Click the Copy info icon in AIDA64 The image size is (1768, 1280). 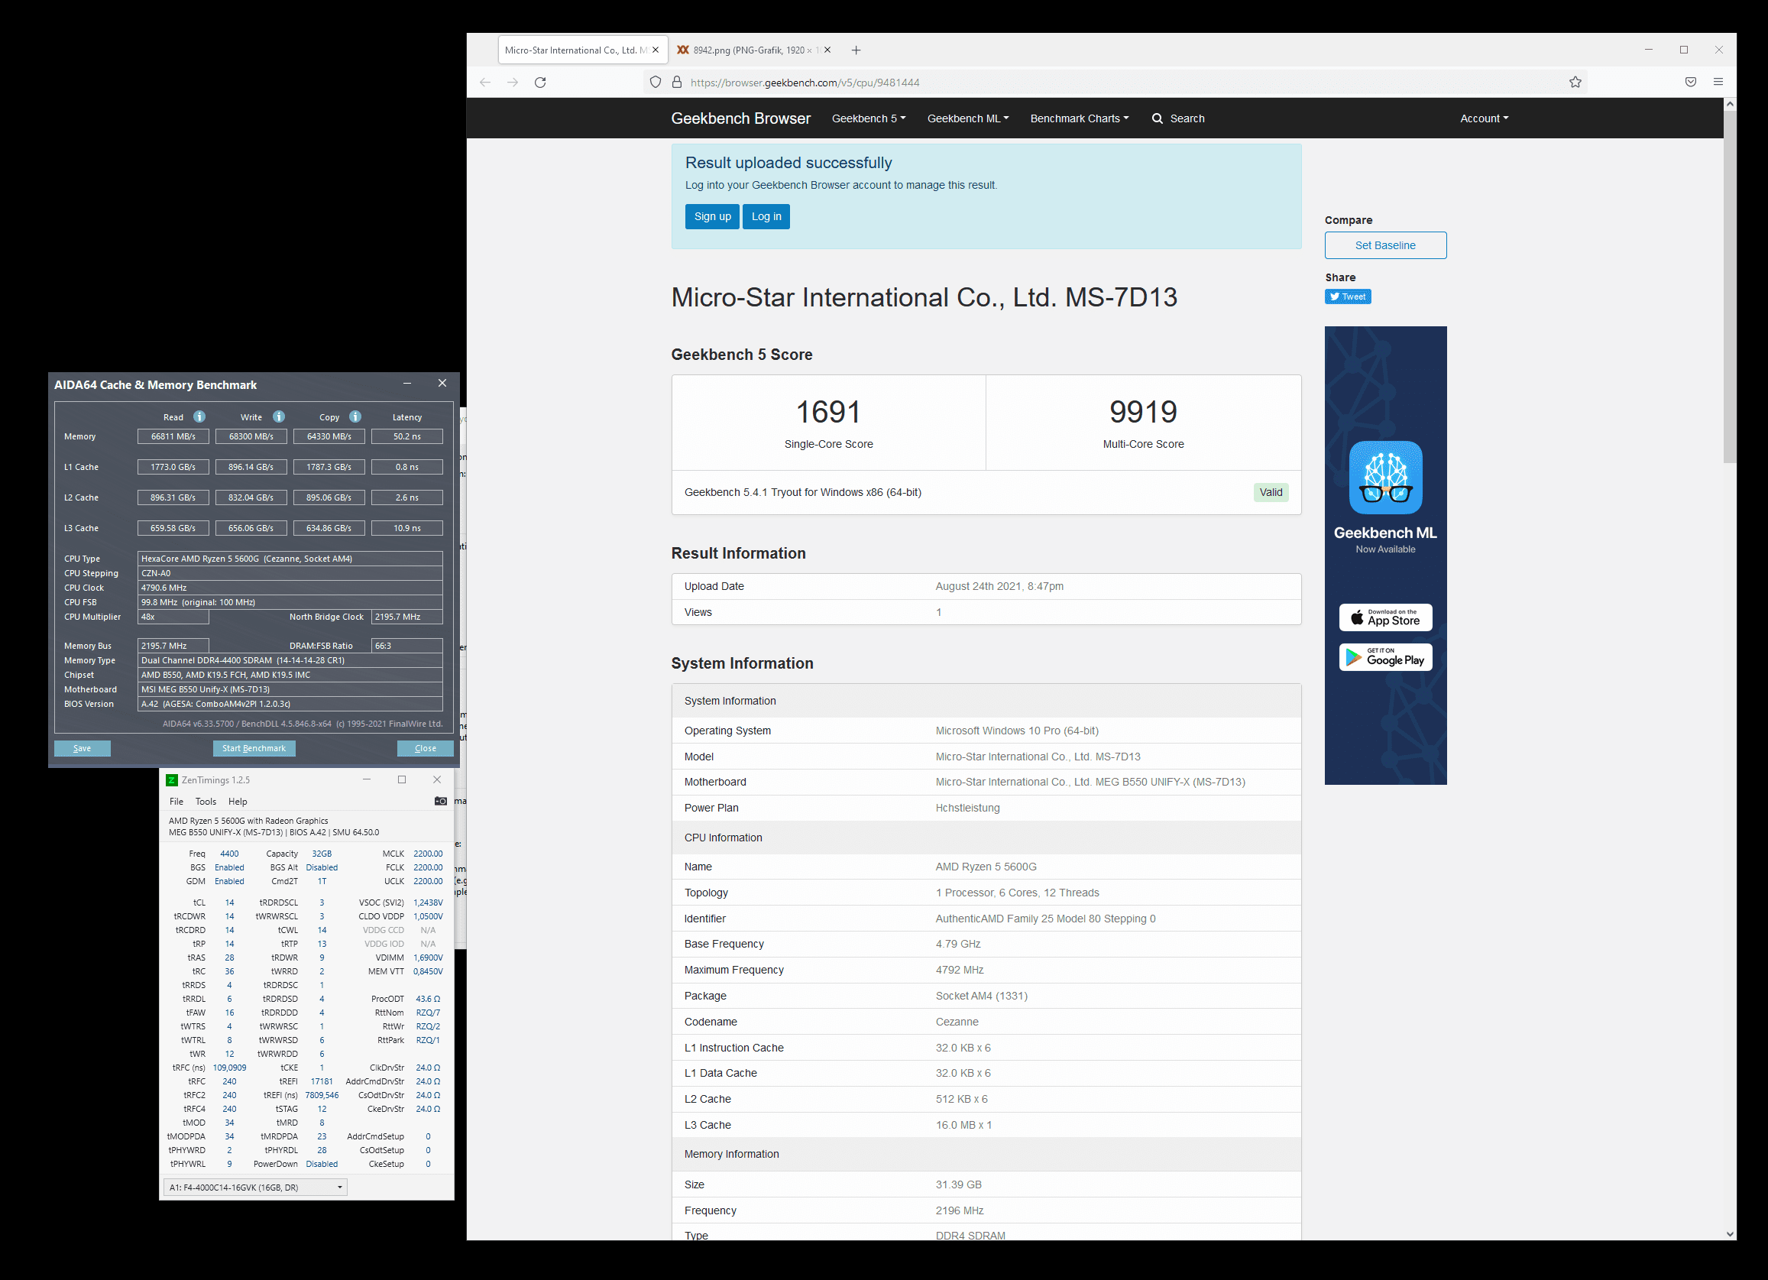tap(355, 417)
